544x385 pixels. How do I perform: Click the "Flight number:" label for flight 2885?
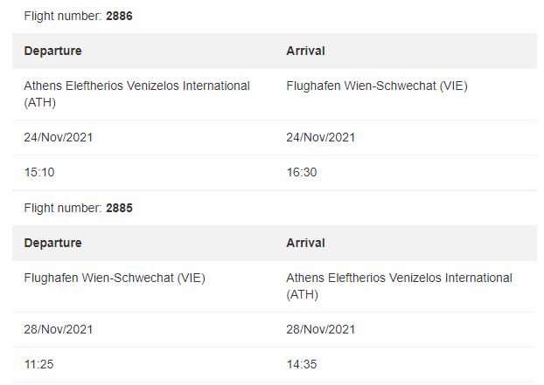(x=63, y=209)
